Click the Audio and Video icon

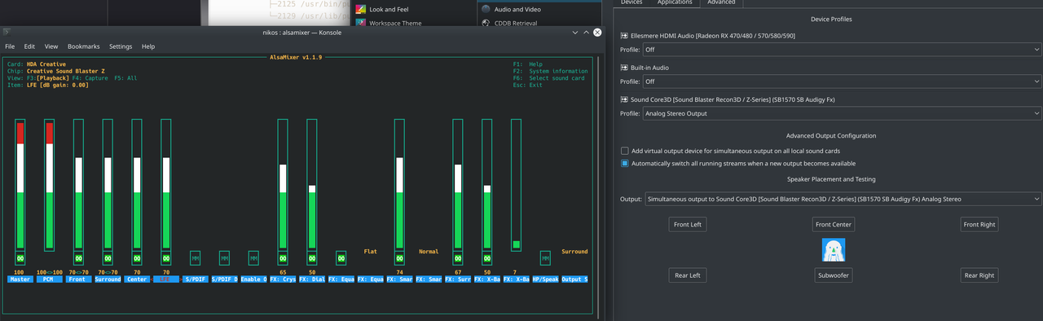[486, 9]
